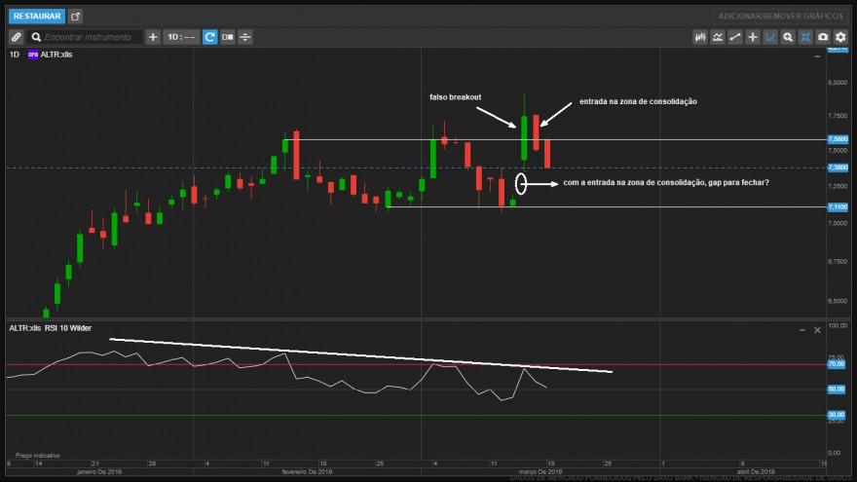
Task: Click the 'Preço indicativo' note
Action: tap(38, 456)
